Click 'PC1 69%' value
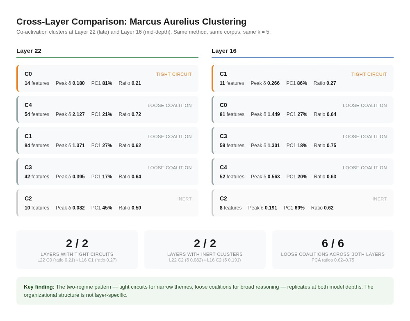This screenshot has width=410, height=321. coord(294,207)
